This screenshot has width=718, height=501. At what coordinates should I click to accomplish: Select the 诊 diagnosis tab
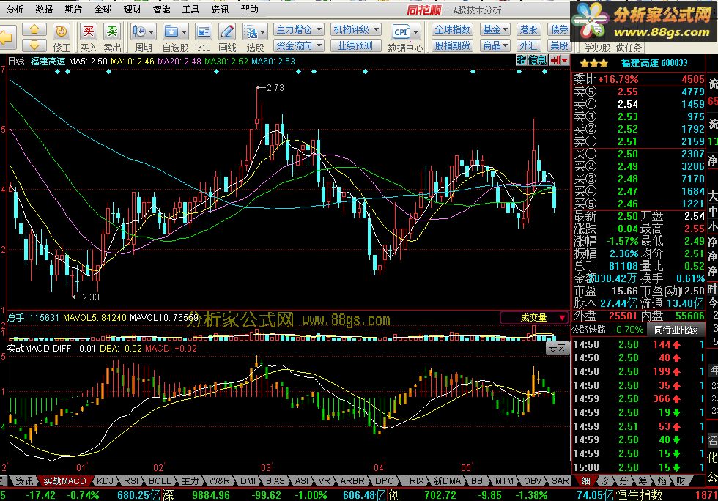click(x=605, y=480)
